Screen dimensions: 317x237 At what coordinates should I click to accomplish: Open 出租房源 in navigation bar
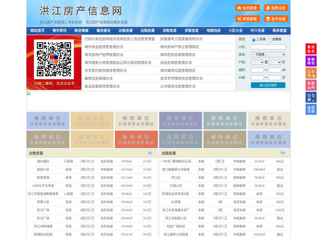(147, 31)
